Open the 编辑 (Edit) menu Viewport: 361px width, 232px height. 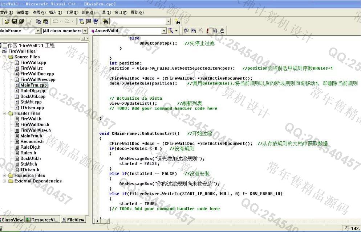pos(23,12)
